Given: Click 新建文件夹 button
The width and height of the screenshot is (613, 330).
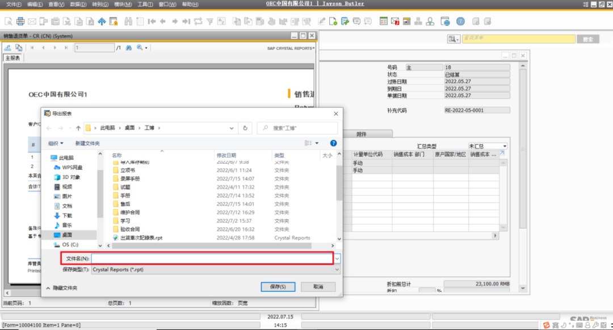Looking at the screenshot, I should click(x=87, y=144).
